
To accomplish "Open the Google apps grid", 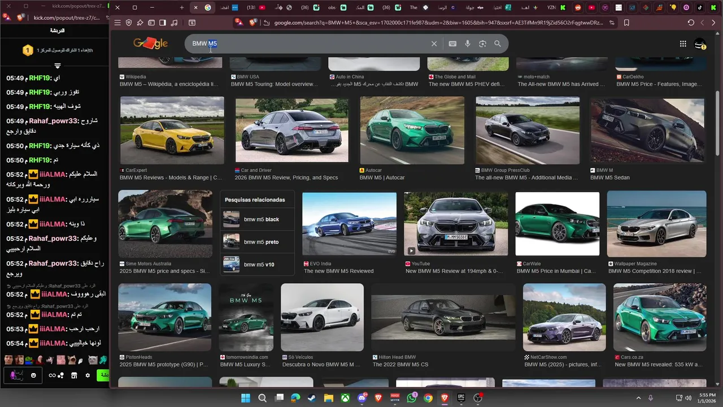I will pyautogui.click(x=683, y=44).
